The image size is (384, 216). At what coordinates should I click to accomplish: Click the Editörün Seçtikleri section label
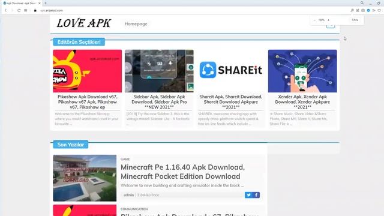[x=79, y=42]
